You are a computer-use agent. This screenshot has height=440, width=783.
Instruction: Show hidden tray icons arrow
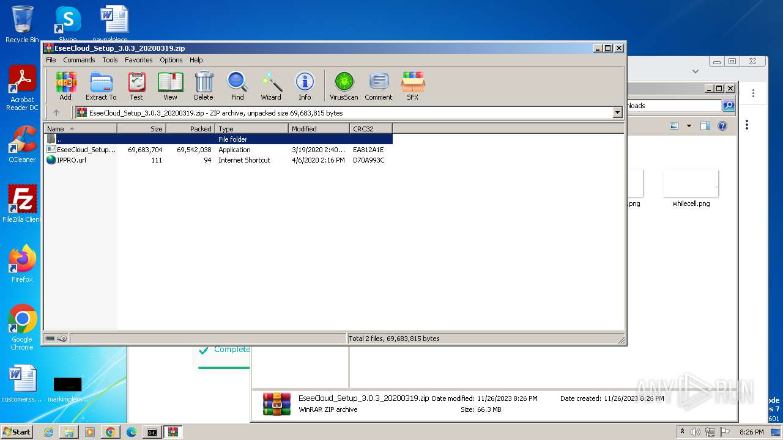click(682, 432)
